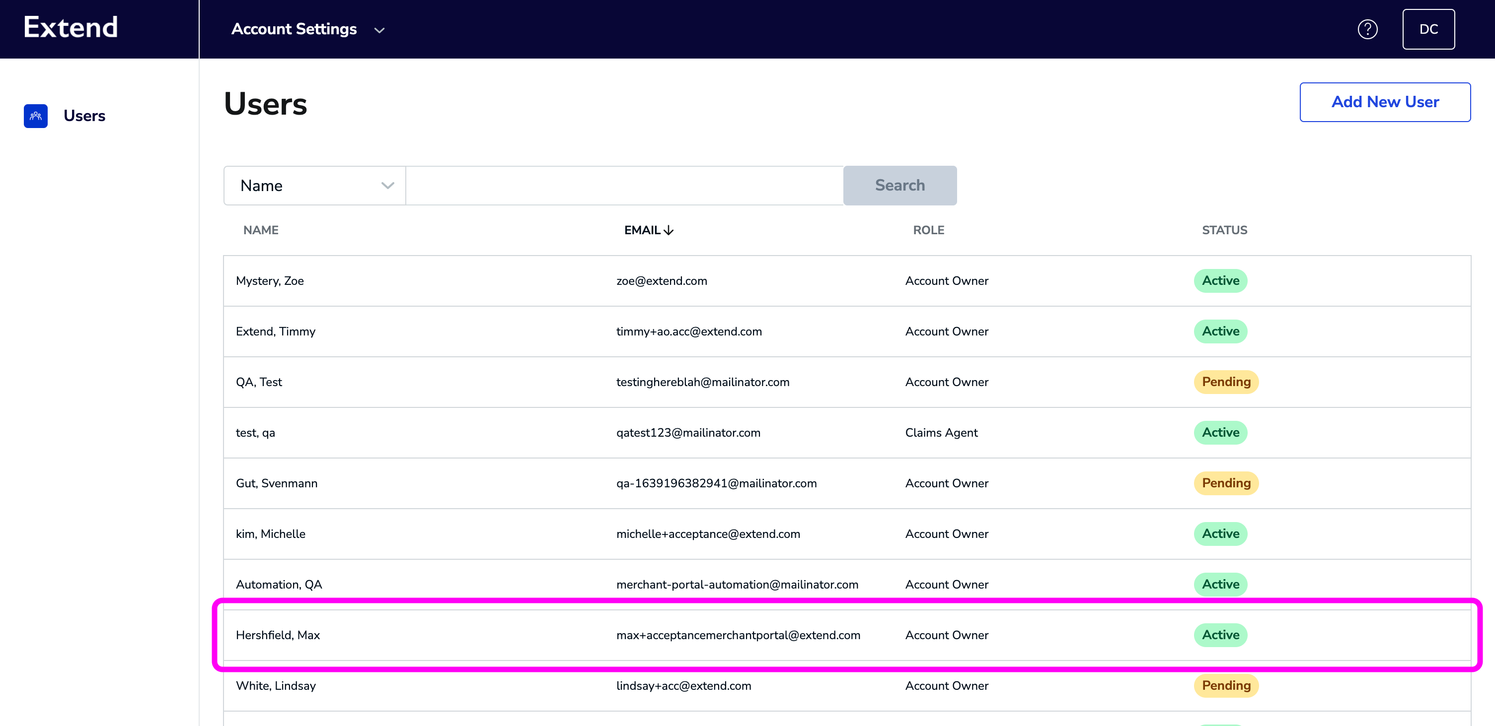Screen dimensions: 1495x726
Task: Click Pending badge for Gut, Svenmann
Action: point(1226,484)
